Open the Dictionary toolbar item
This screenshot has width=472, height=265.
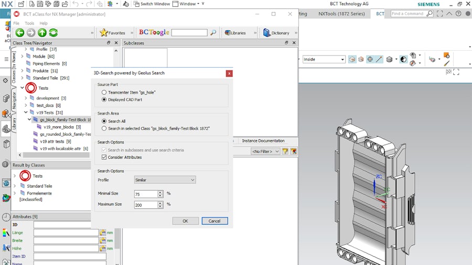(276, 33)
